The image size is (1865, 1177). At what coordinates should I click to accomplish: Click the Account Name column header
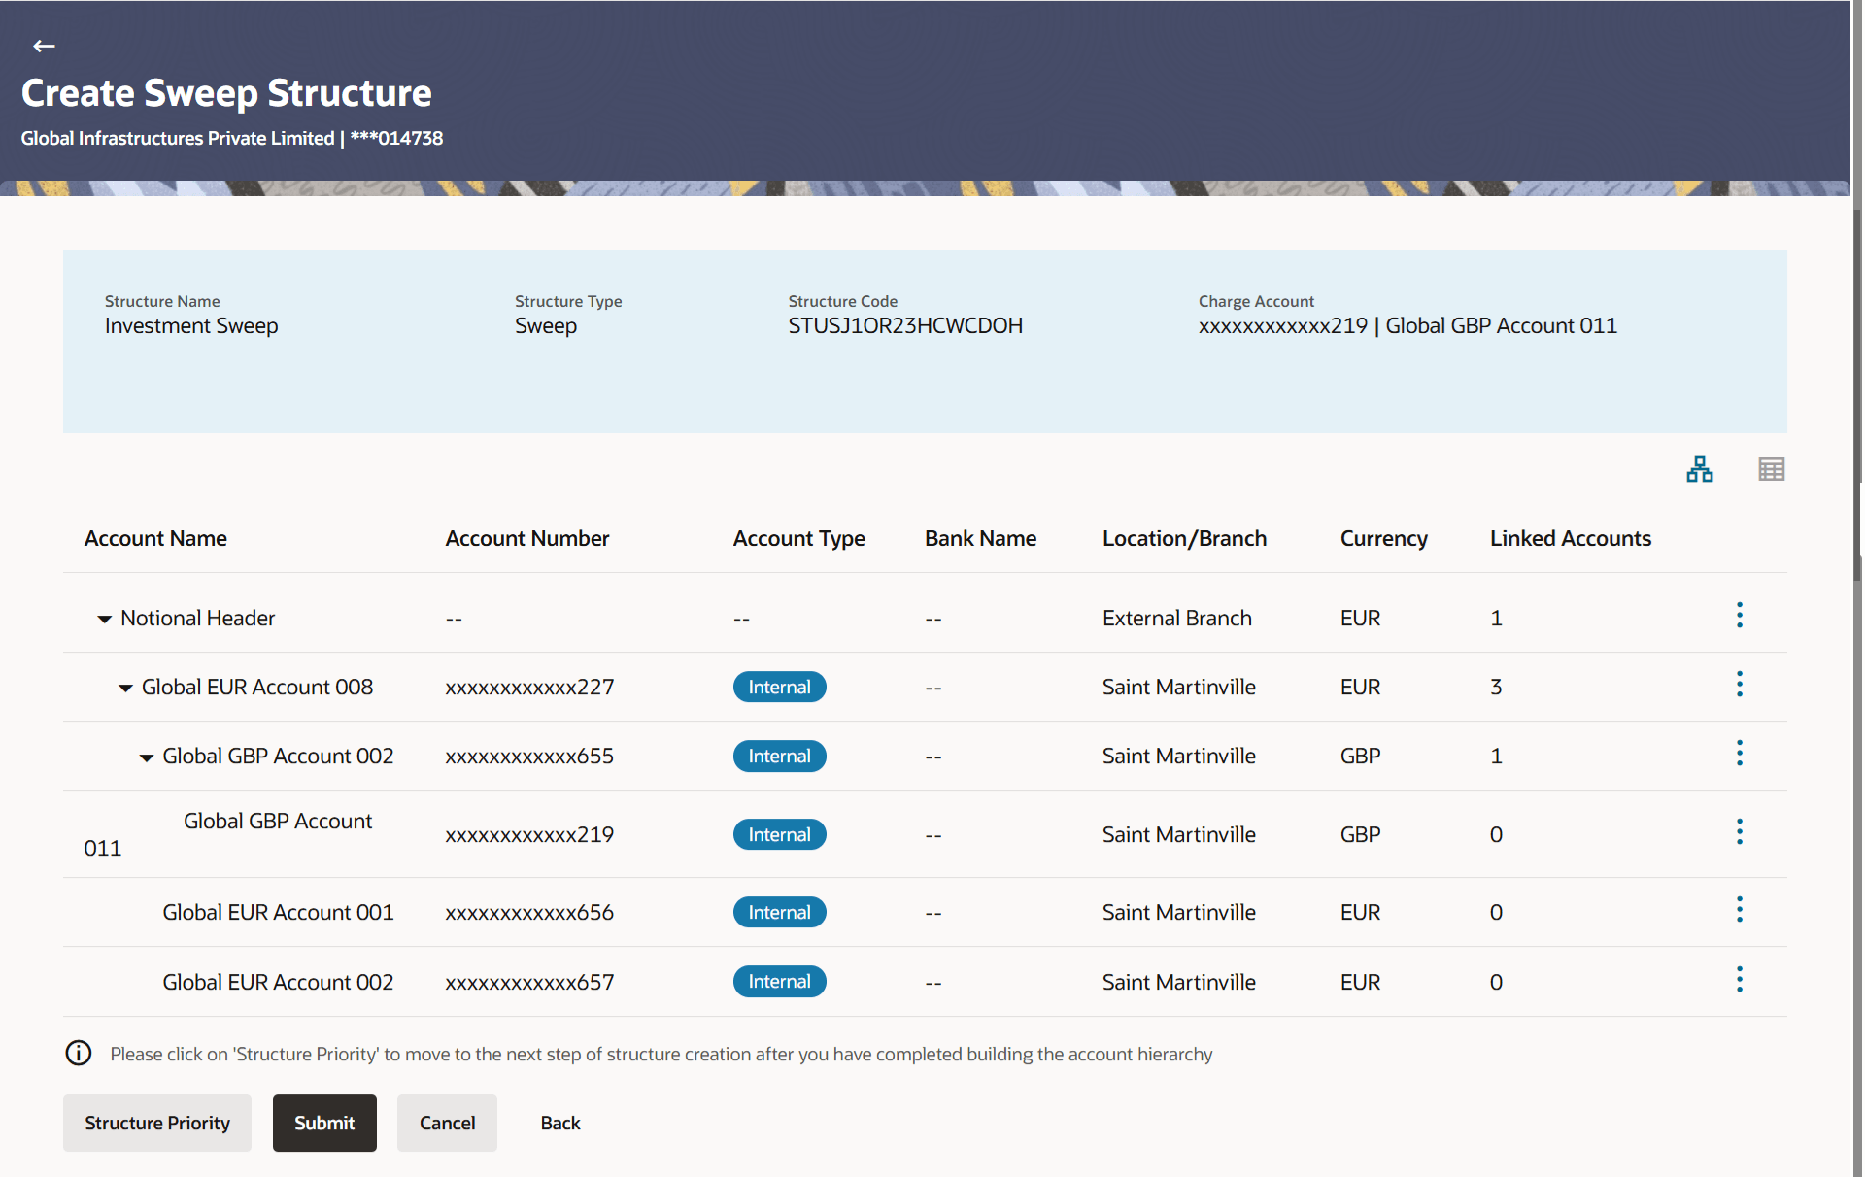[x=155, y=539]
